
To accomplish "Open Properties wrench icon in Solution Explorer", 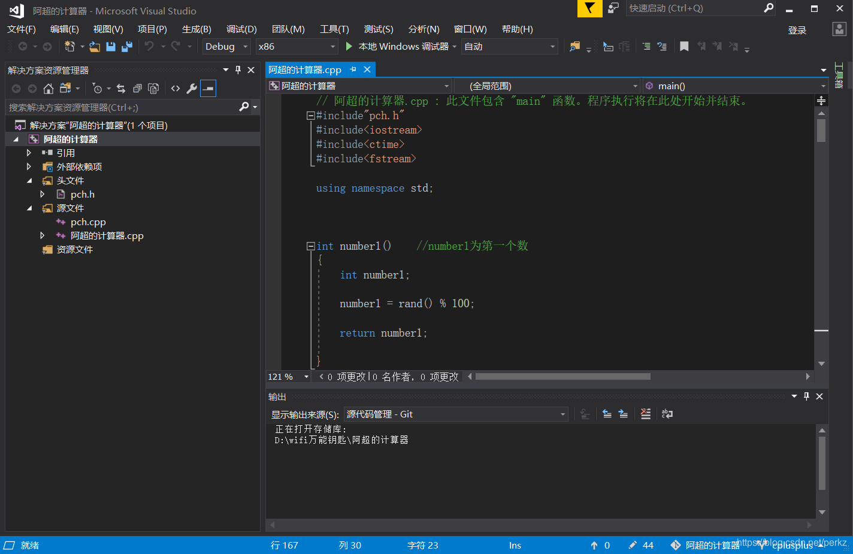I will pyautogui.click(x=192, y=89).
